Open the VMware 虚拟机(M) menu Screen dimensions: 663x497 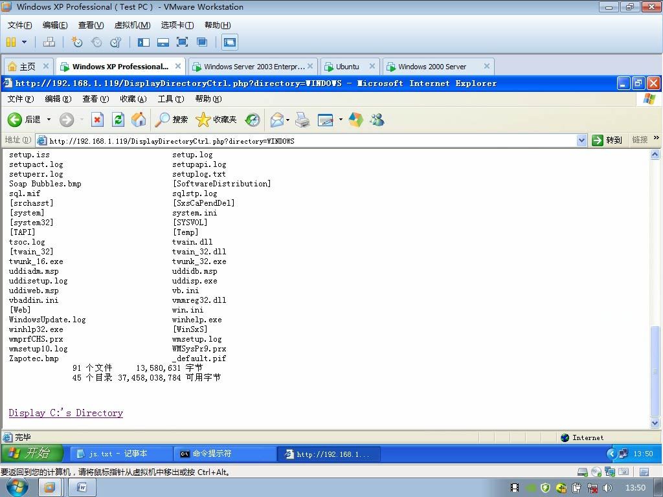[x=132, y=25]
